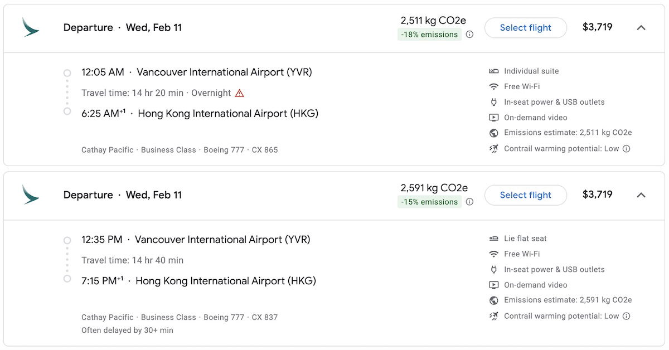
Task: Click the first flight's $3,719 price
Action: click(597, 27)
